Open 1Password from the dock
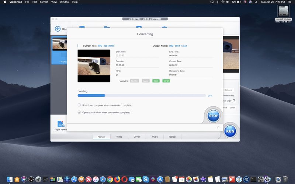This screenshot has height=184, width=295. click(239, 179)
